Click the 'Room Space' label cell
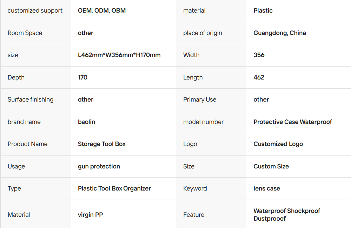 pyautogui.click(x=25, y=33)
